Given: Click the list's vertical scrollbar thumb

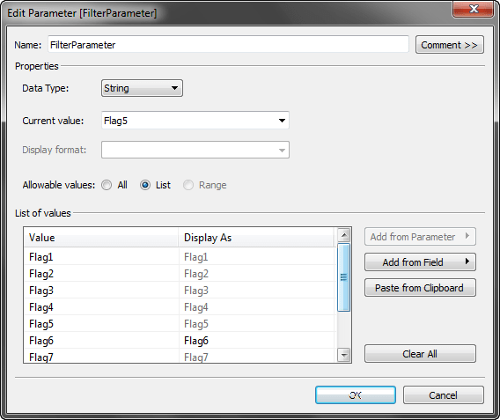Looking at the screenshot, I should pos(343,277).
